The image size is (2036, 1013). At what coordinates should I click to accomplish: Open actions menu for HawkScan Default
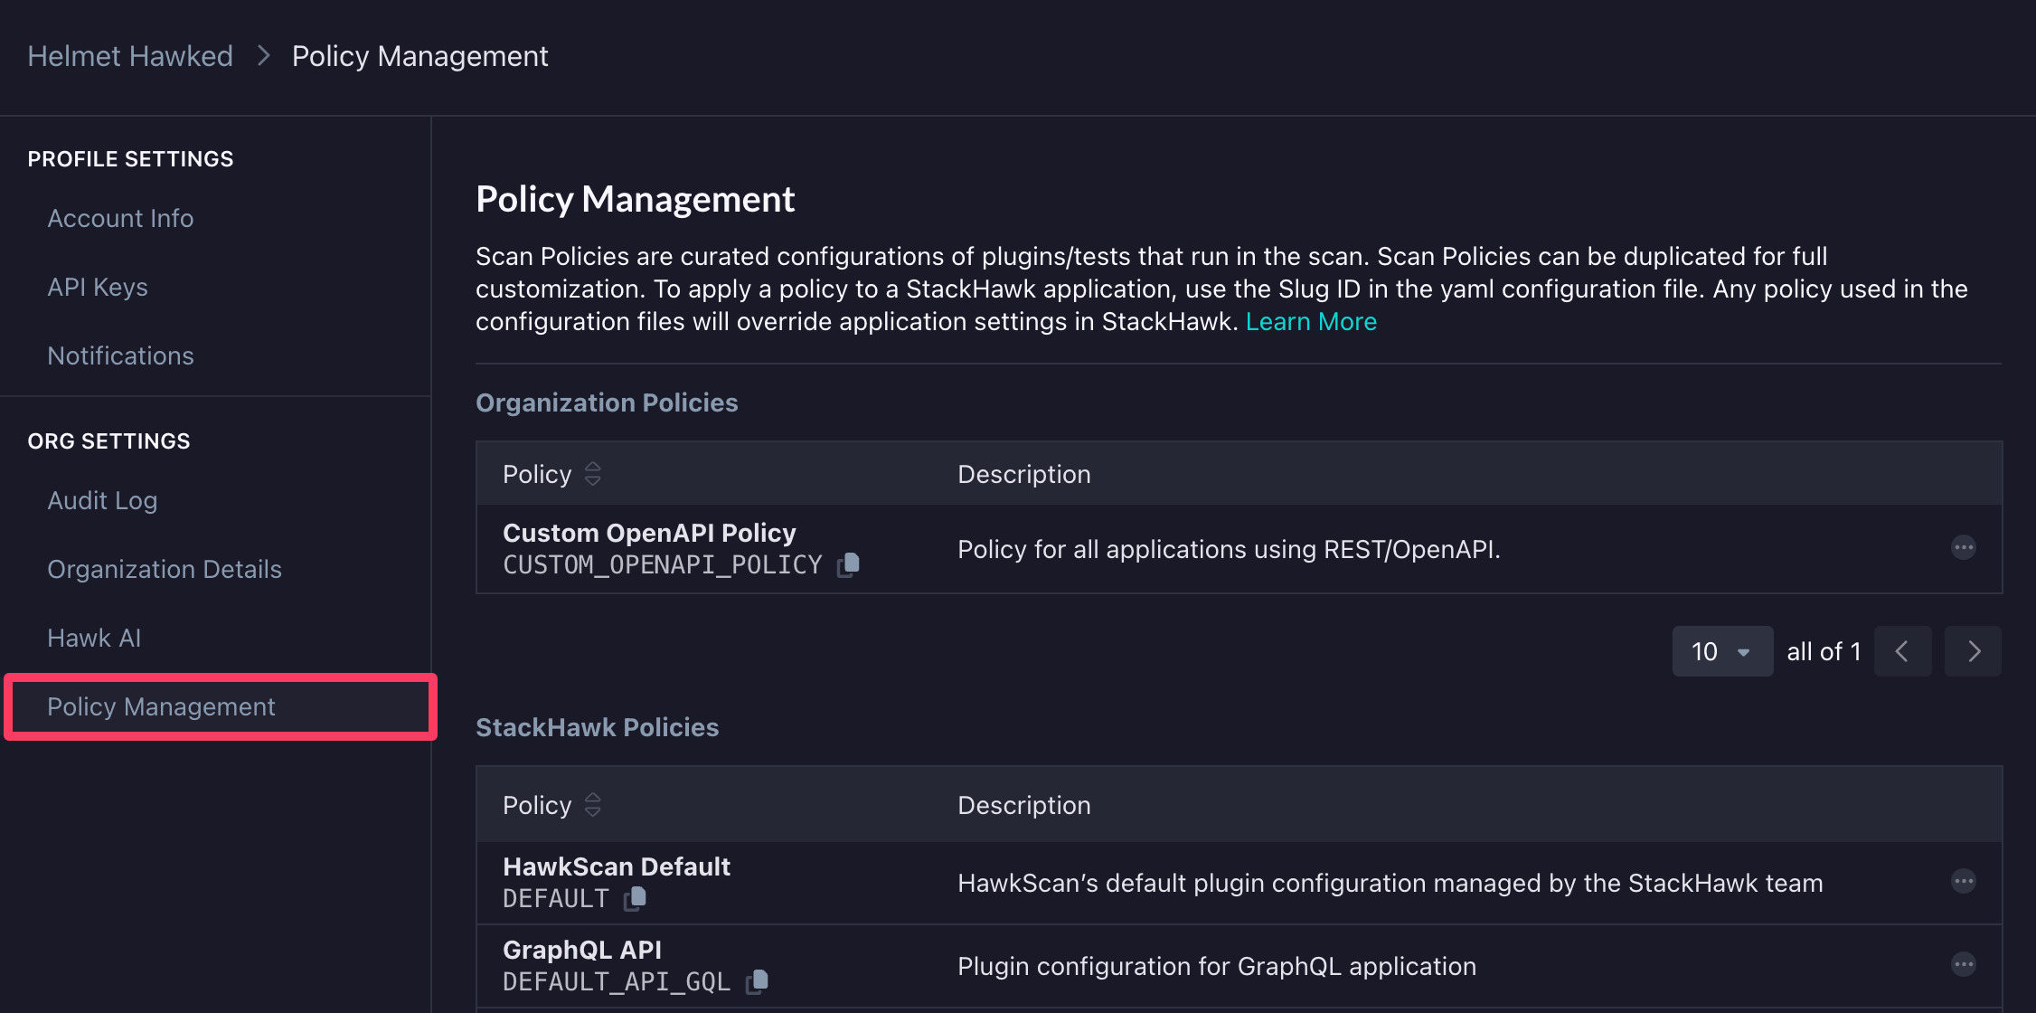(1963, 881)
